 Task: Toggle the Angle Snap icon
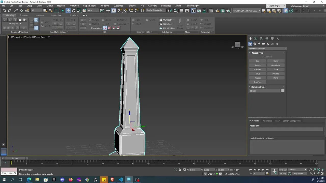coord(125,11)
